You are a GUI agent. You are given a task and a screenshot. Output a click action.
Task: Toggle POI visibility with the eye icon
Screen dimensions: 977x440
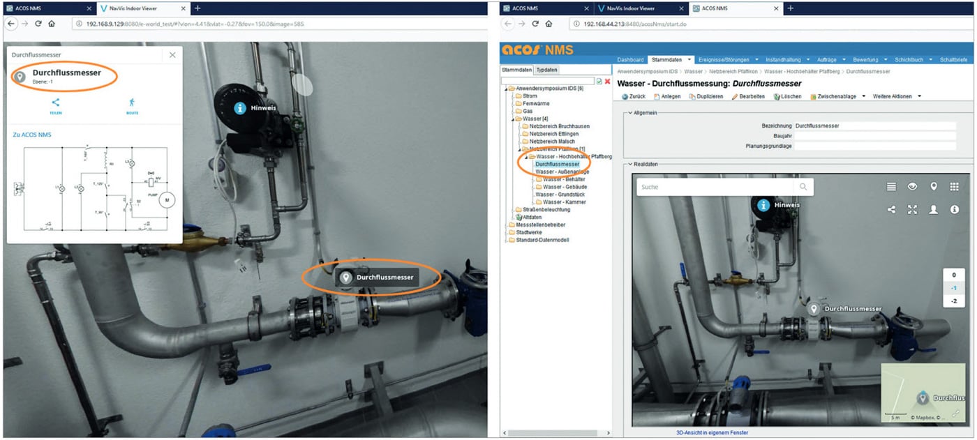tap(913, 186)
